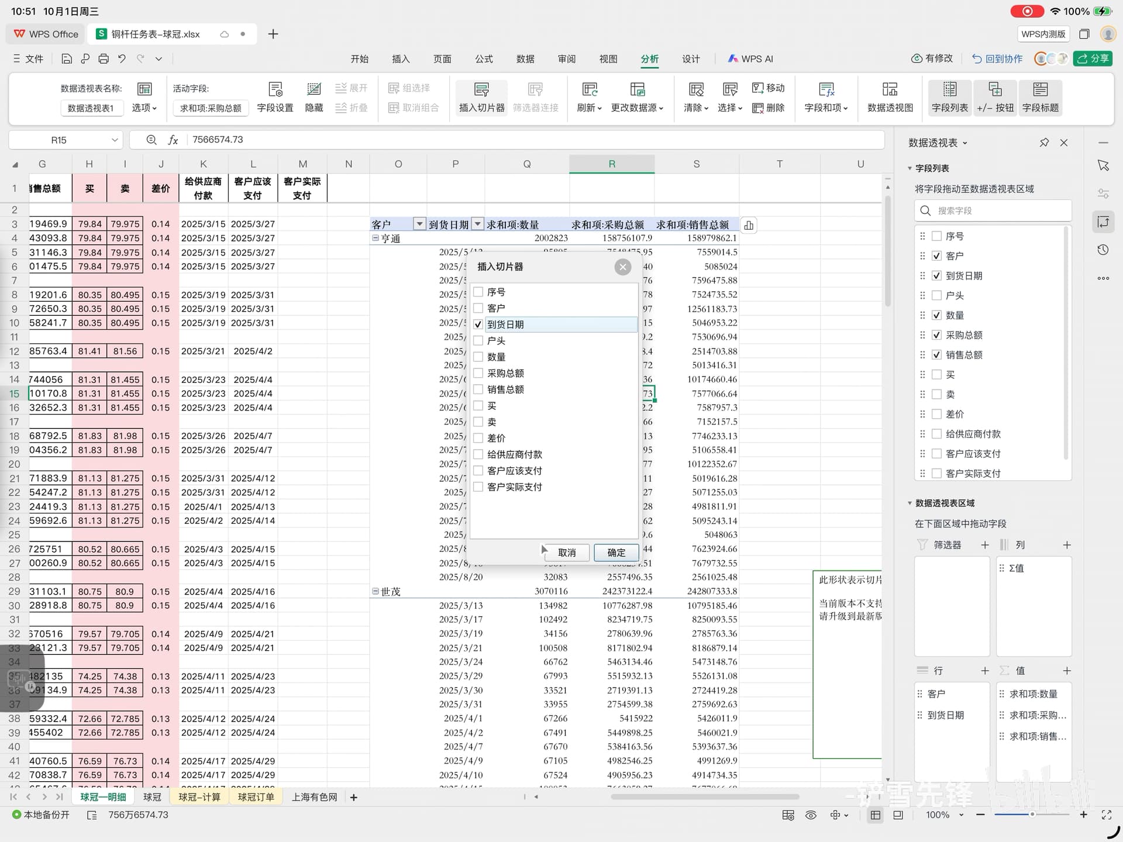Collapse the 亨通 group in the pivot table
Screen dimensions: 1123x842
pos(376,238)
